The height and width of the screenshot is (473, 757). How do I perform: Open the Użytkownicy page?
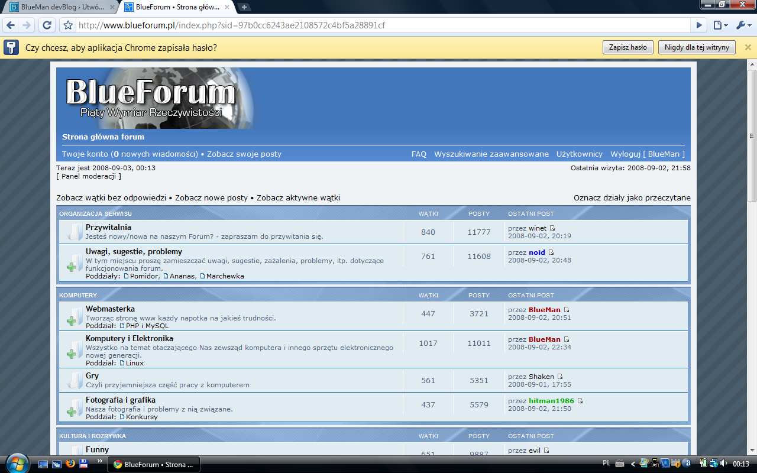580,154
